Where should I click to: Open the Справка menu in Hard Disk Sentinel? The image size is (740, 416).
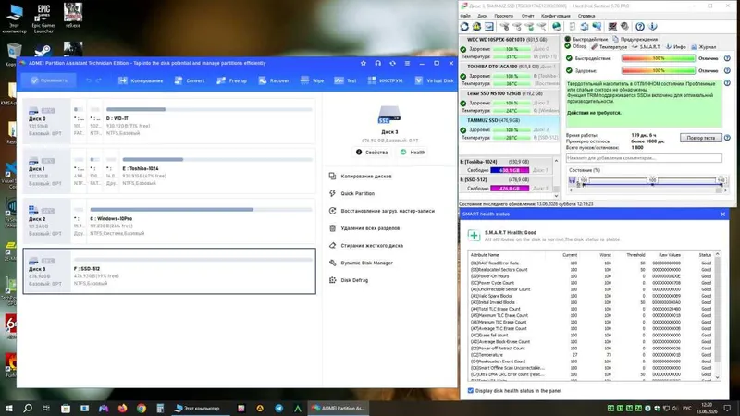tap(586, 16)
